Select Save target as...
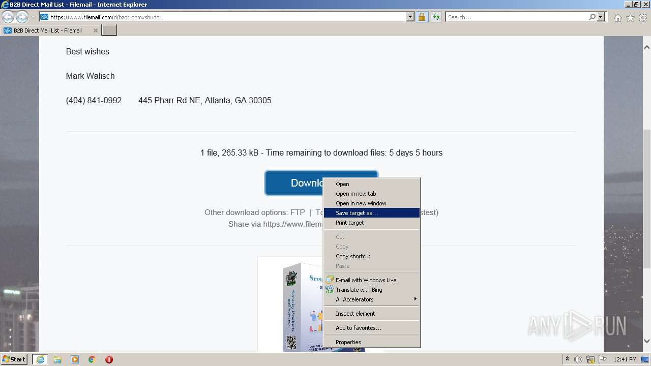 coord(372,213)
